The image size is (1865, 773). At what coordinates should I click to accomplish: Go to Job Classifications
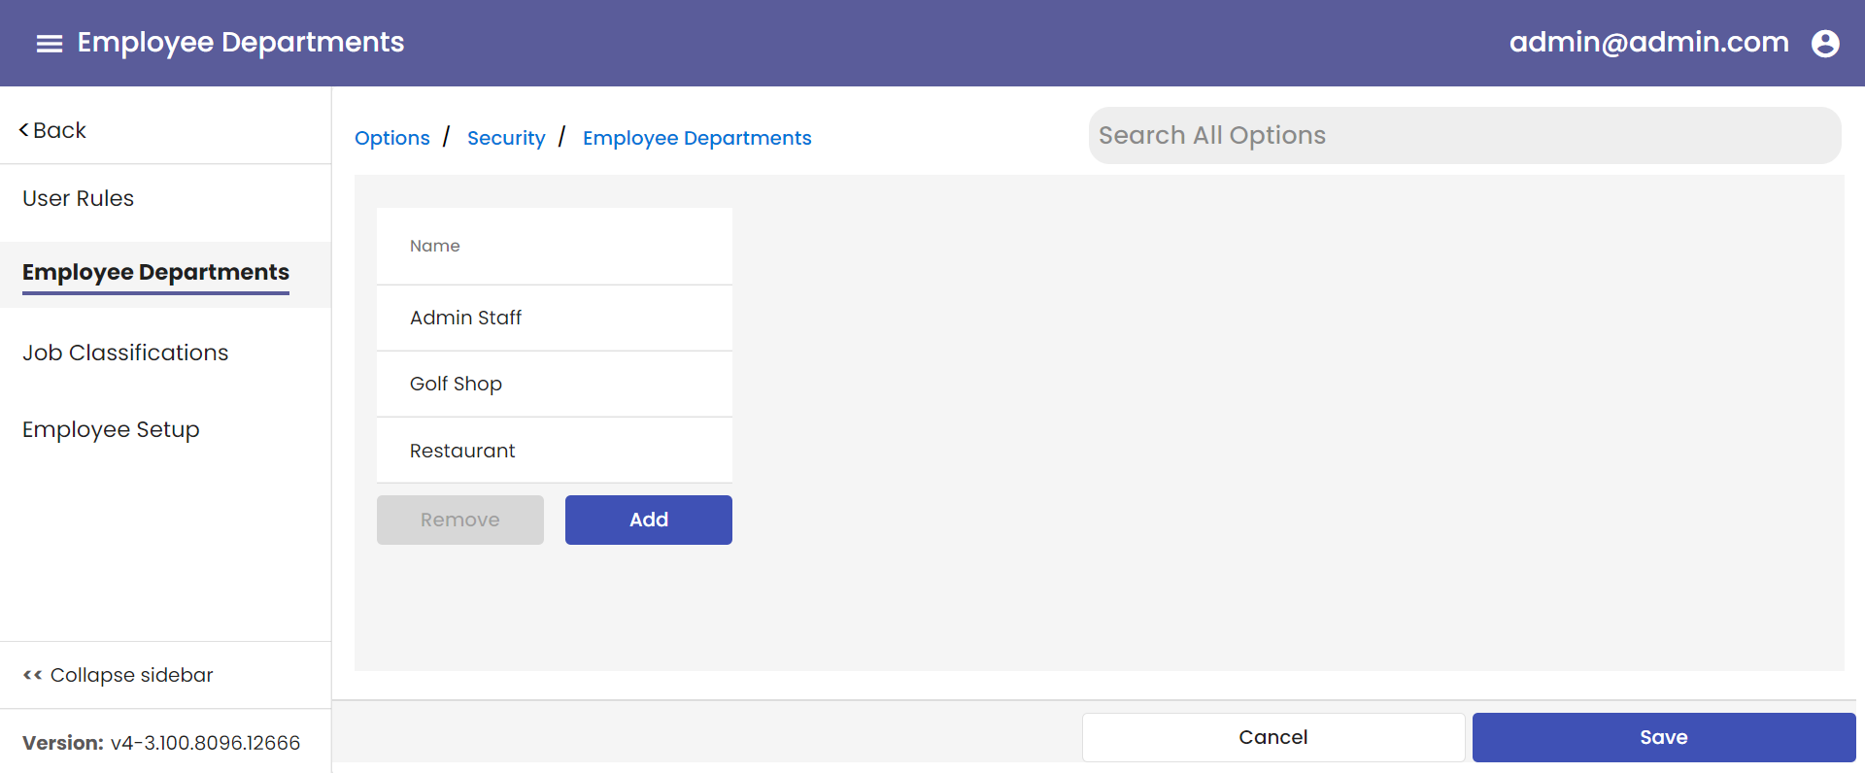(x=125, y=353)
